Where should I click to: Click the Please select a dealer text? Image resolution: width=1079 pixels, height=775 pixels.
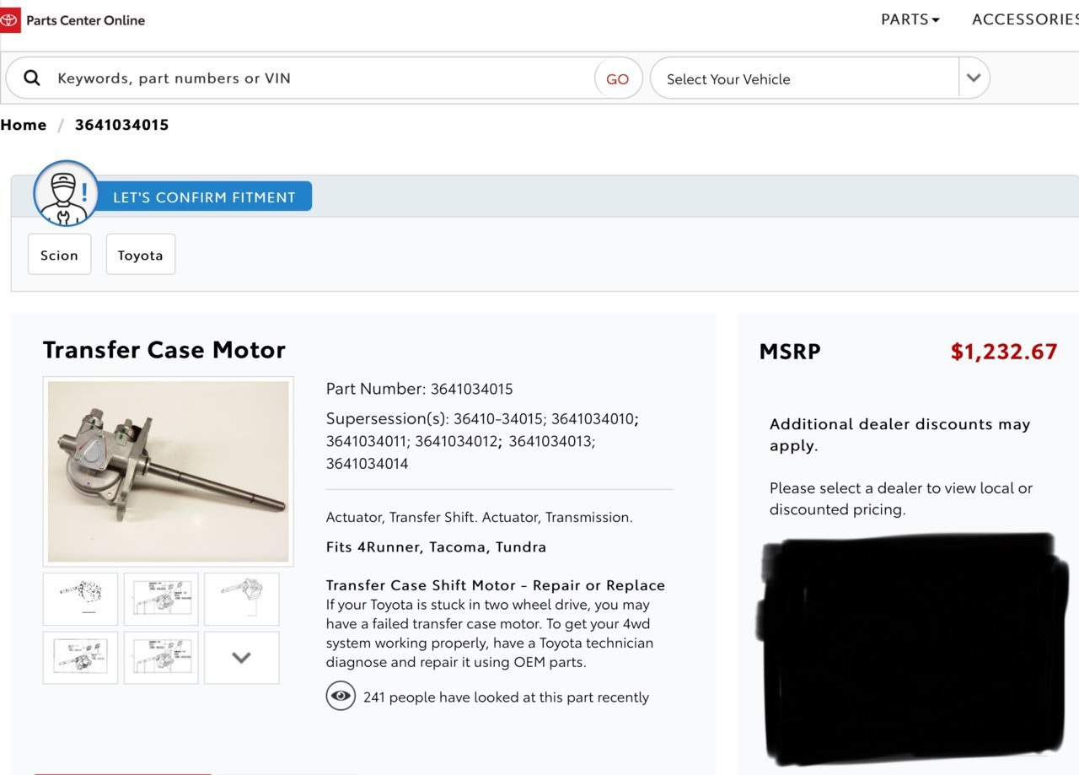[x=901, y=498]
